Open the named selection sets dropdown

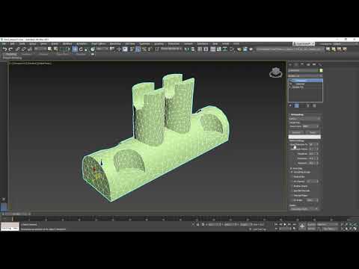[x=171, y=49]
